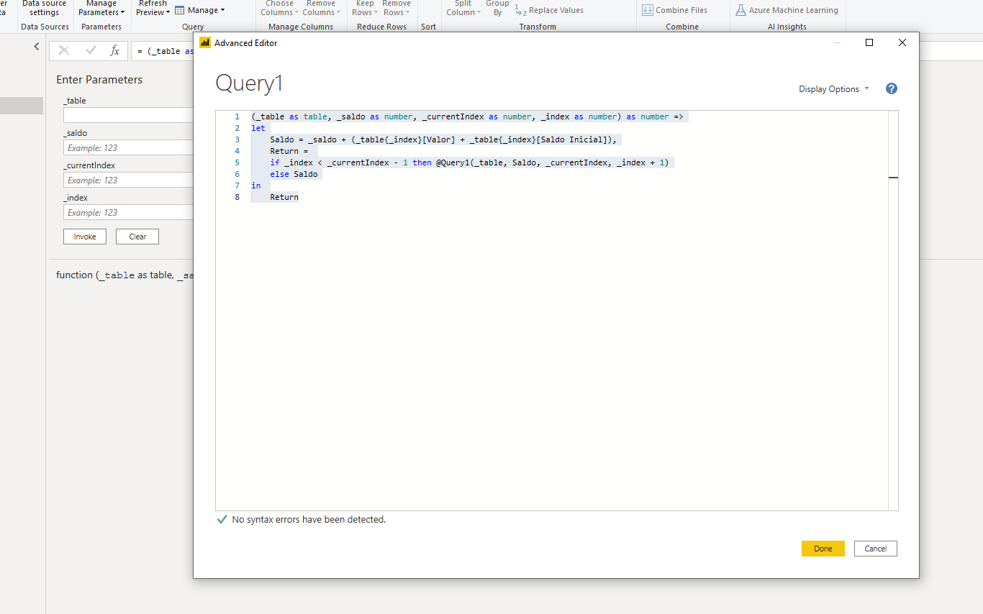Open Azure Machine Learning insights

(787, 10)
